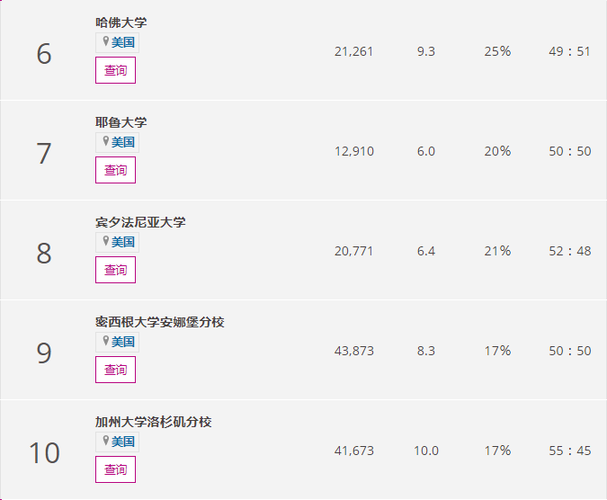Click the 美国 country tag for 哈佛大学
Screen dimensions: 607x500
[x=123, y=42]
